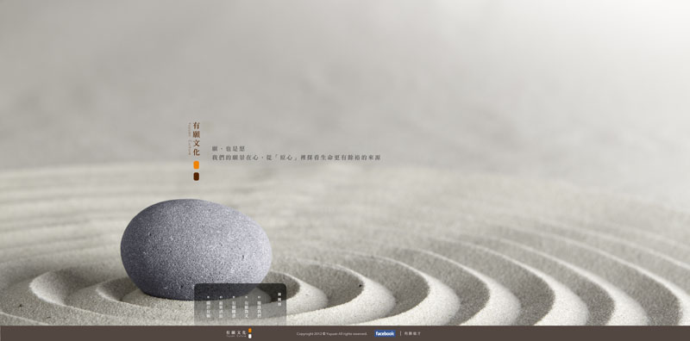
Task: Click the facebook badge in the footer
Action: click(385, 333)
